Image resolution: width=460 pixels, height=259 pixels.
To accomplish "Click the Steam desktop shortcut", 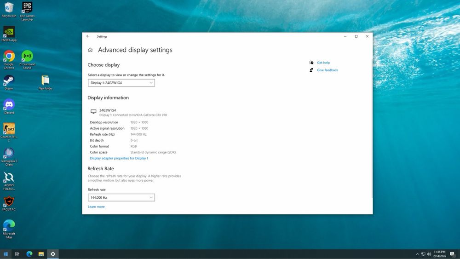I will pyautogui.click(x=9, y=82).
